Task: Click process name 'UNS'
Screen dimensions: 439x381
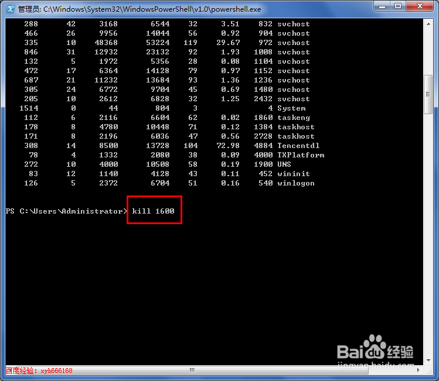Action: click(284, 164)
